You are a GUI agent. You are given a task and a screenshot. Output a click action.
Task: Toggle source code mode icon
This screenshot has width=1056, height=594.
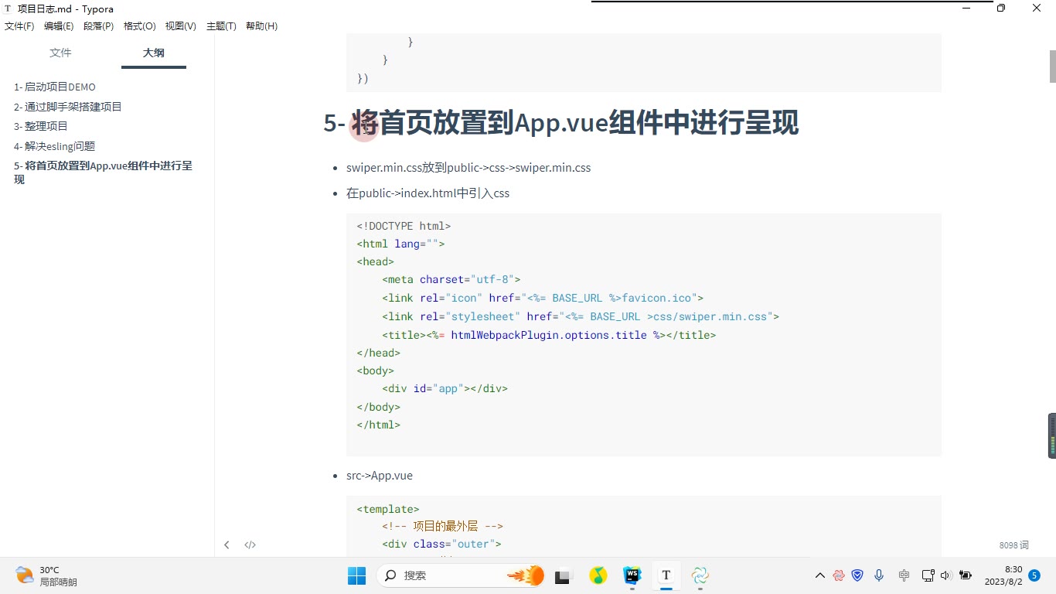250,544
